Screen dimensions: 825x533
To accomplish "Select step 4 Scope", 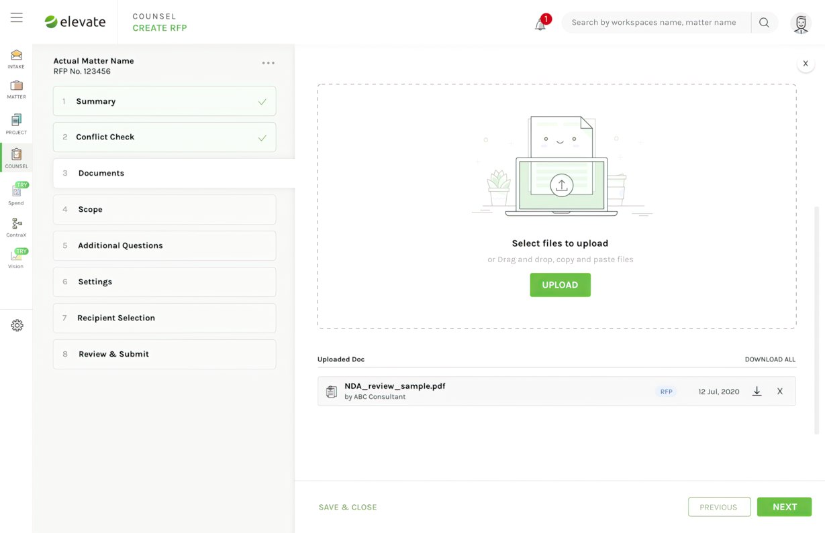I will [x=164, y=210].
